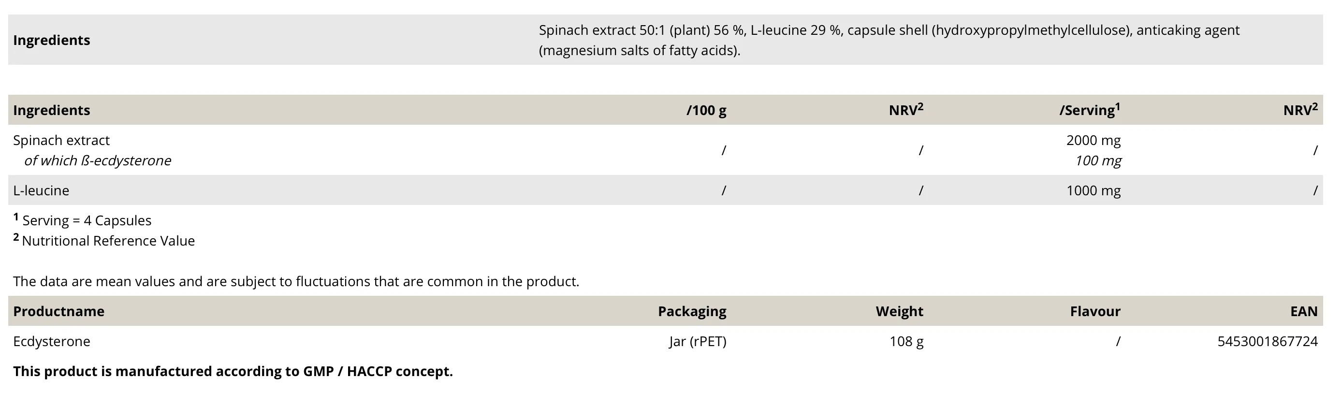Select the Nutritional Reference Value footnote
This screenshot has width=1342, height=407.
[108, 241]
